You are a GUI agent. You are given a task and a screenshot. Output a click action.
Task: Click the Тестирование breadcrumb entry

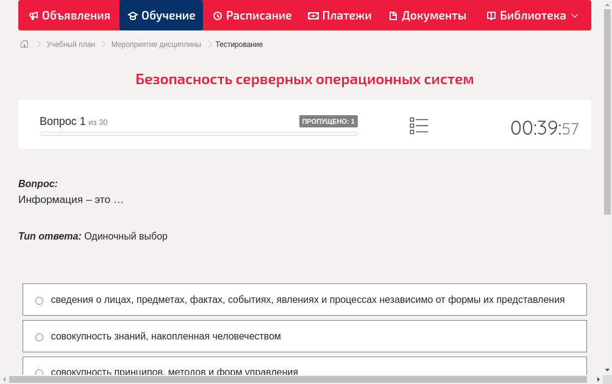point(238,44)
